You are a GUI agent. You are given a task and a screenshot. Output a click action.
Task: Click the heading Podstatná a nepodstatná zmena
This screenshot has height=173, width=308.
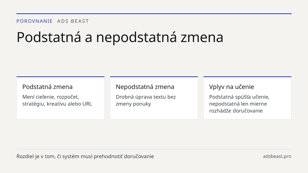120,37
